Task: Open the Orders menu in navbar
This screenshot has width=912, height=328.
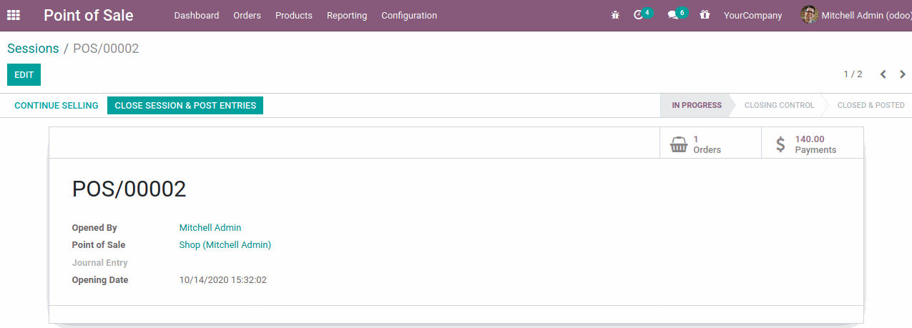Action: (247, 16)
